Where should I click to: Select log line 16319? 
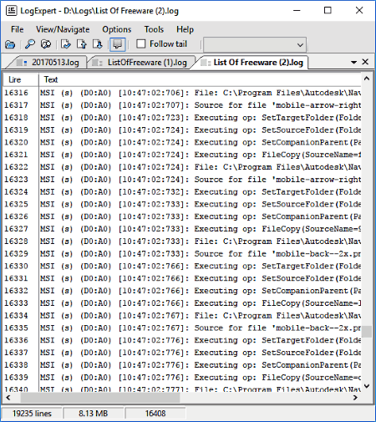(x=182, y=130)
